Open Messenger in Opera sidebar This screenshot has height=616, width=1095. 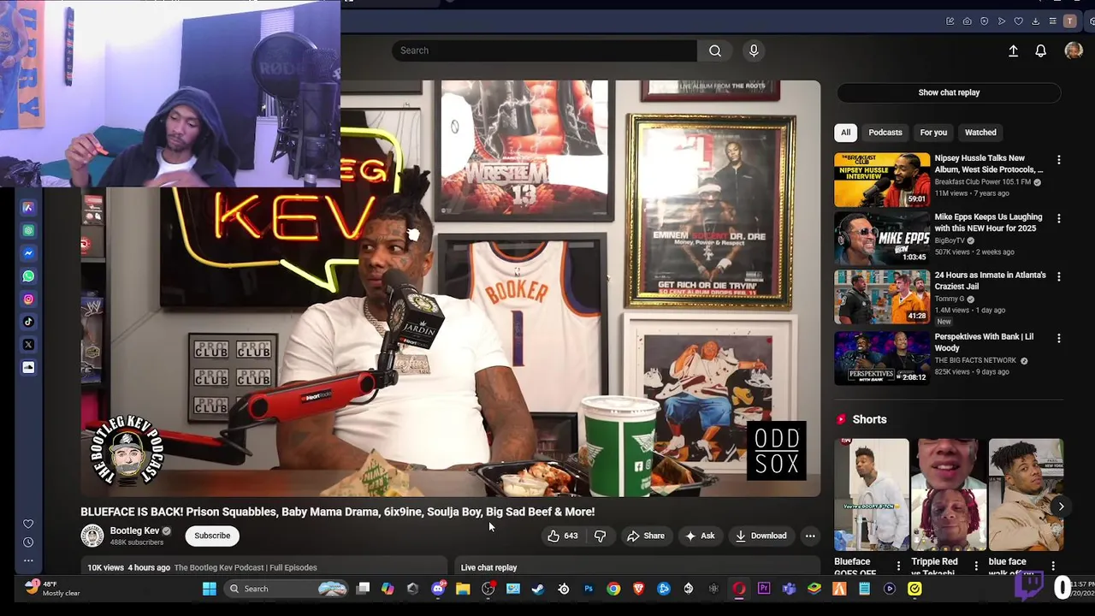[28, 253]
